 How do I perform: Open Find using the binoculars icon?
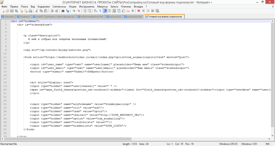(x=63, y=11)
